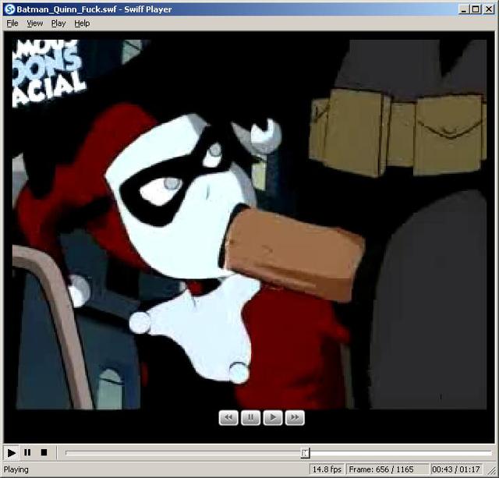Open the Help menu
499x478 pixels.
[x=82, y=23]
